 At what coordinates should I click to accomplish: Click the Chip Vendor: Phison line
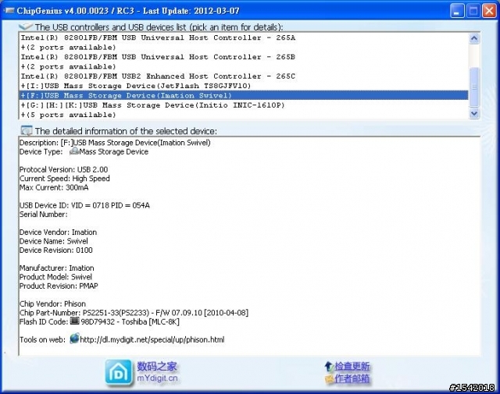coord(52,303)
